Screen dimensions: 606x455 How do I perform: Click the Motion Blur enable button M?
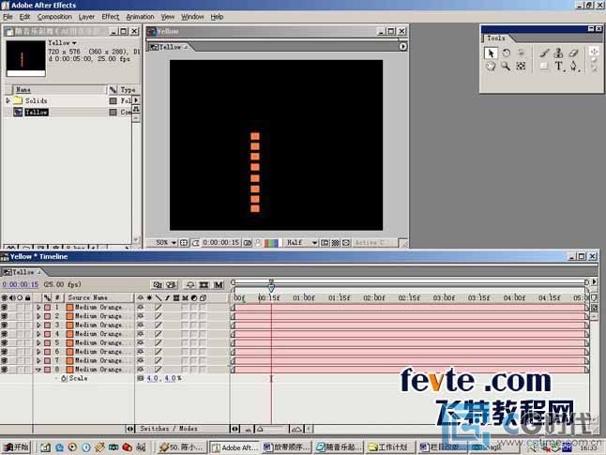(x=219, y=285)
